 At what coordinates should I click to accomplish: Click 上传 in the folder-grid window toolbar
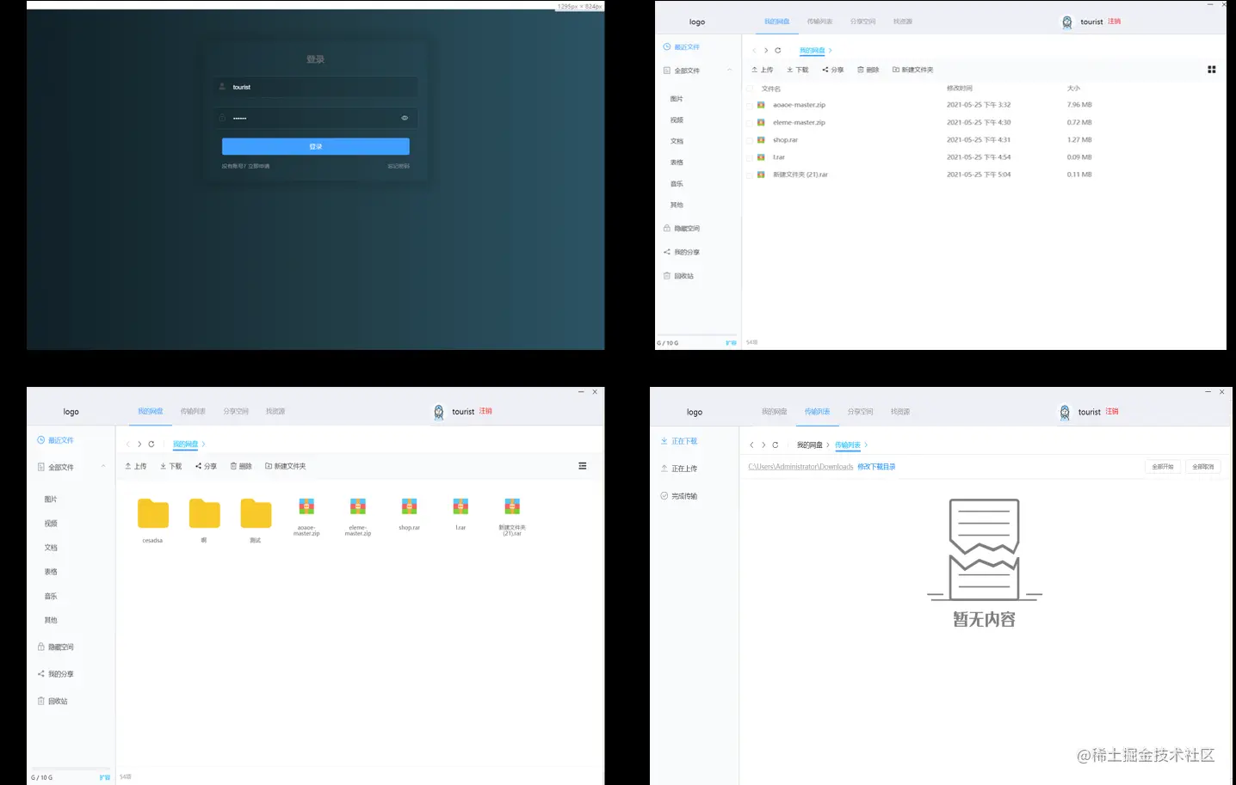click(136, 466)
